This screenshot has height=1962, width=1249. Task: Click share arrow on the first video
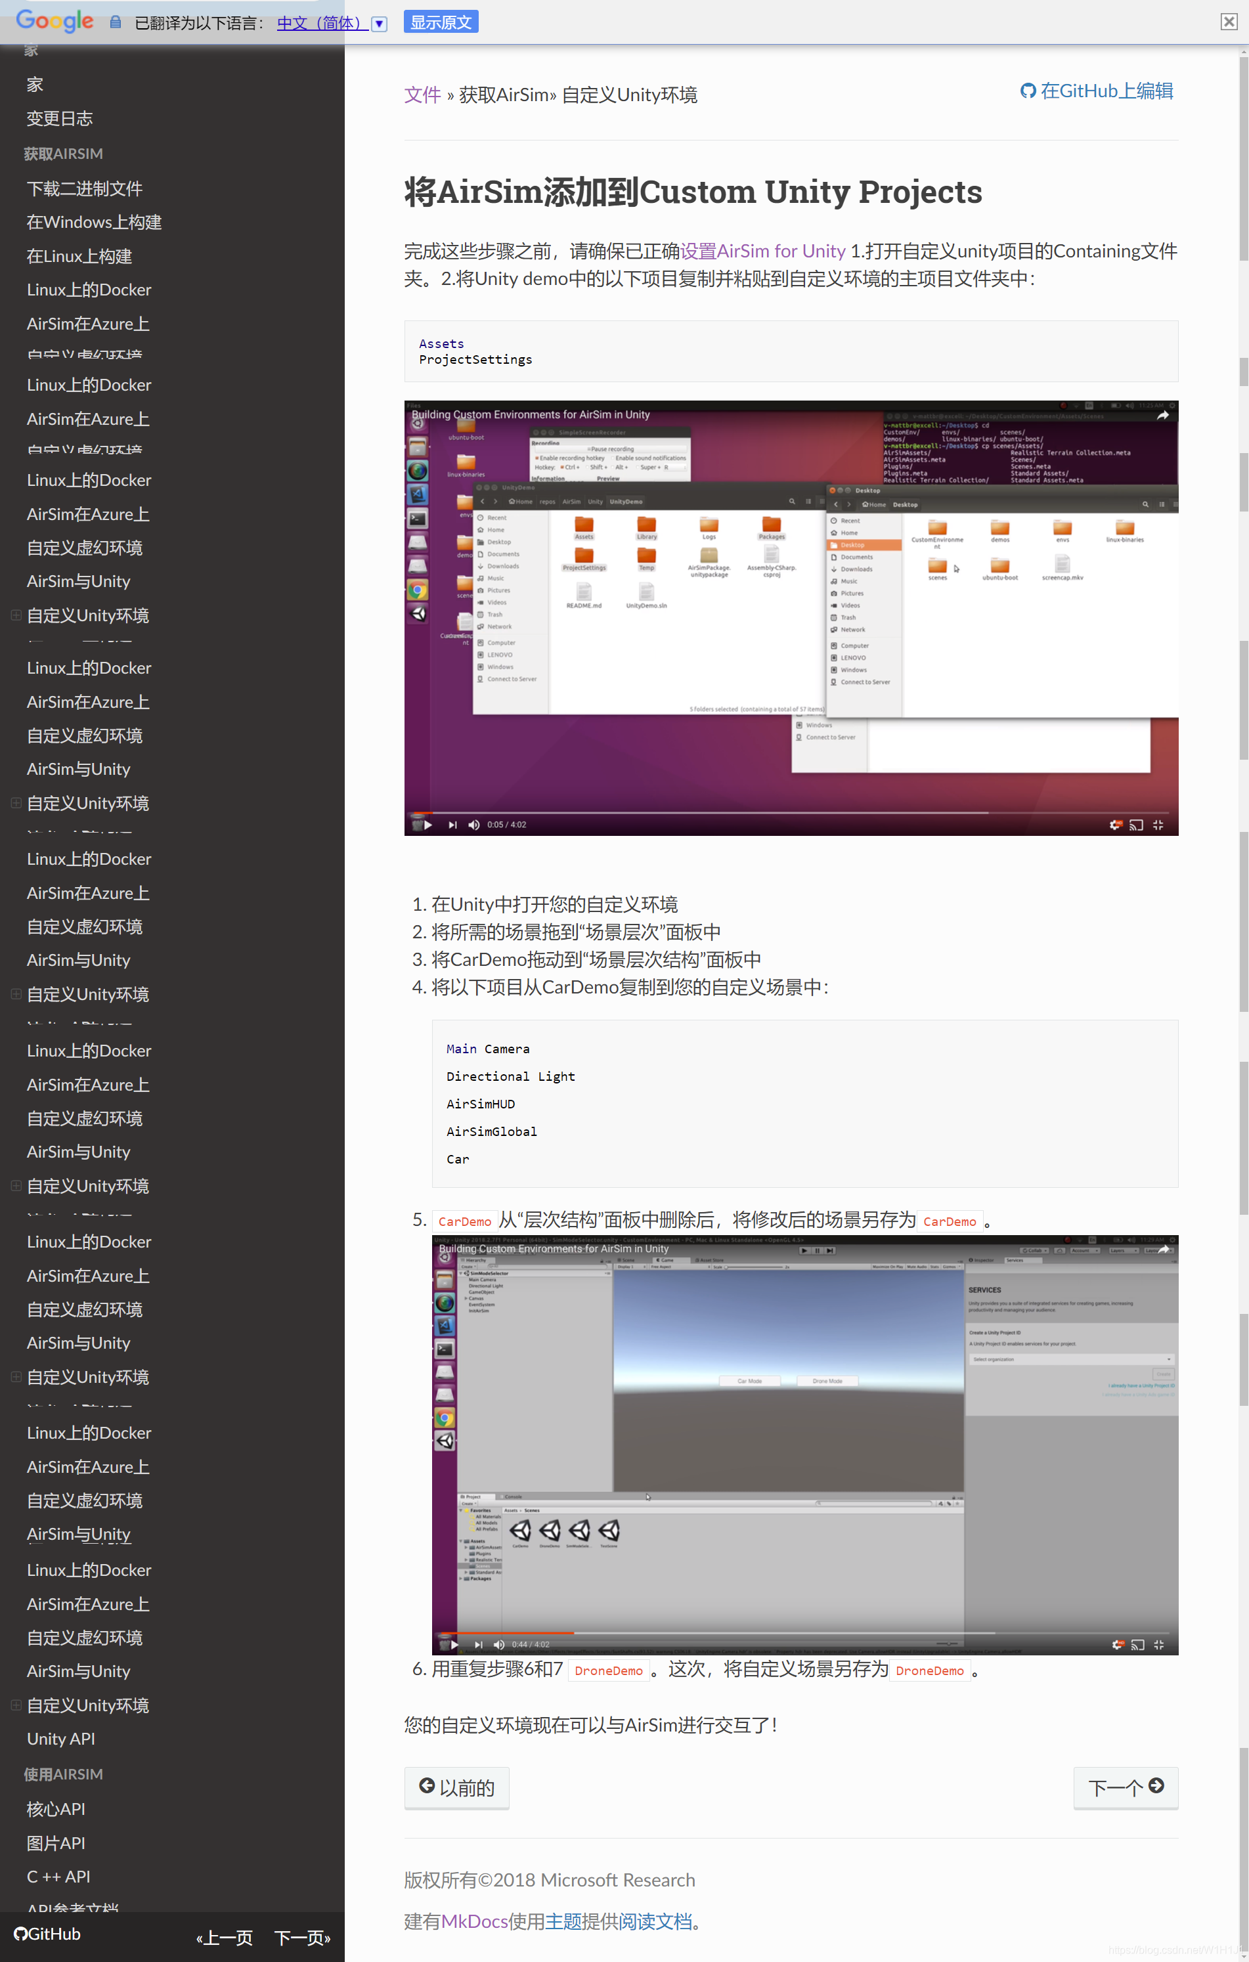click(1162, 416)
